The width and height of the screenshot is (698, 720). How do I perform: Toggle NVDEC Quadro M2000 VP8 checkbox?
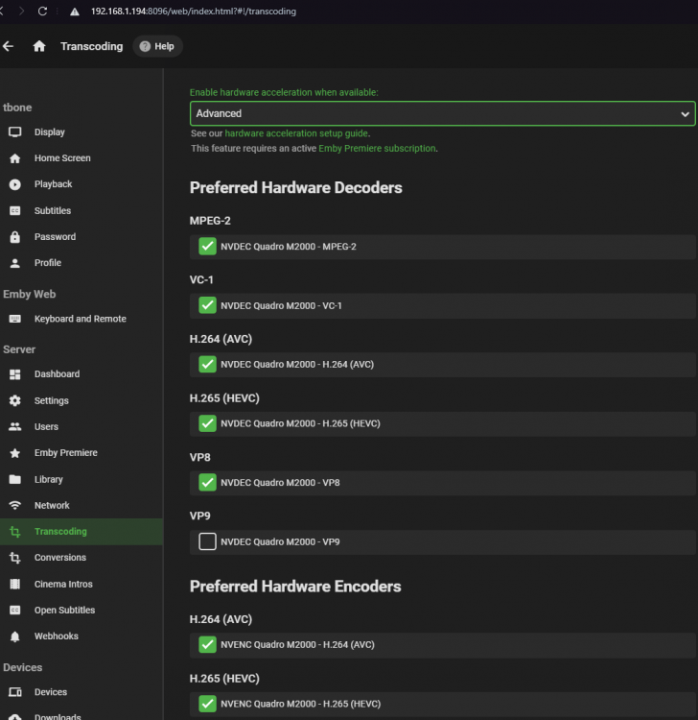[207, 482]
